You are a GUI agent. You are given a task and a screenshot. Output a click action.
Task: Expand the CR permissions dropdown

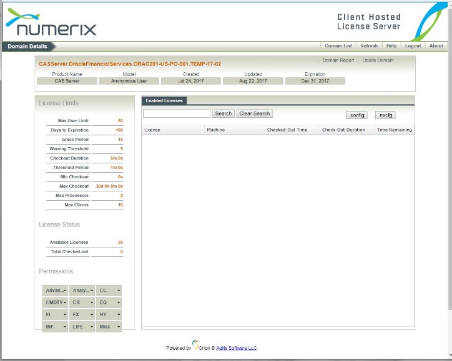[x=82, y=302]
